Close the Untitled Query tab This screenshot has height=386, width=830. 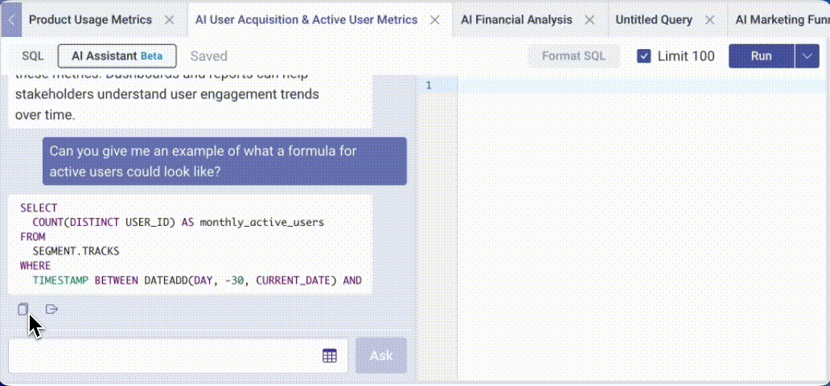point(709,19)
